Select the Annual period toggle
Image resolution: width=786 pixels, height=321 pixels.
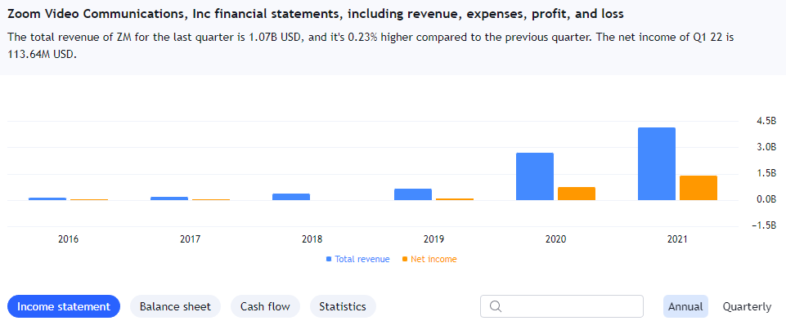point(685,306)
